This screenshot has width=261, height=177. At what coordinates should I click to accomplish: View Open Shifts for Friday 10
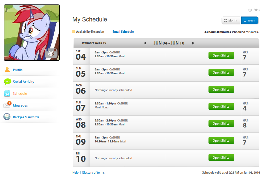pyautogui.click(x=221, y=158)
